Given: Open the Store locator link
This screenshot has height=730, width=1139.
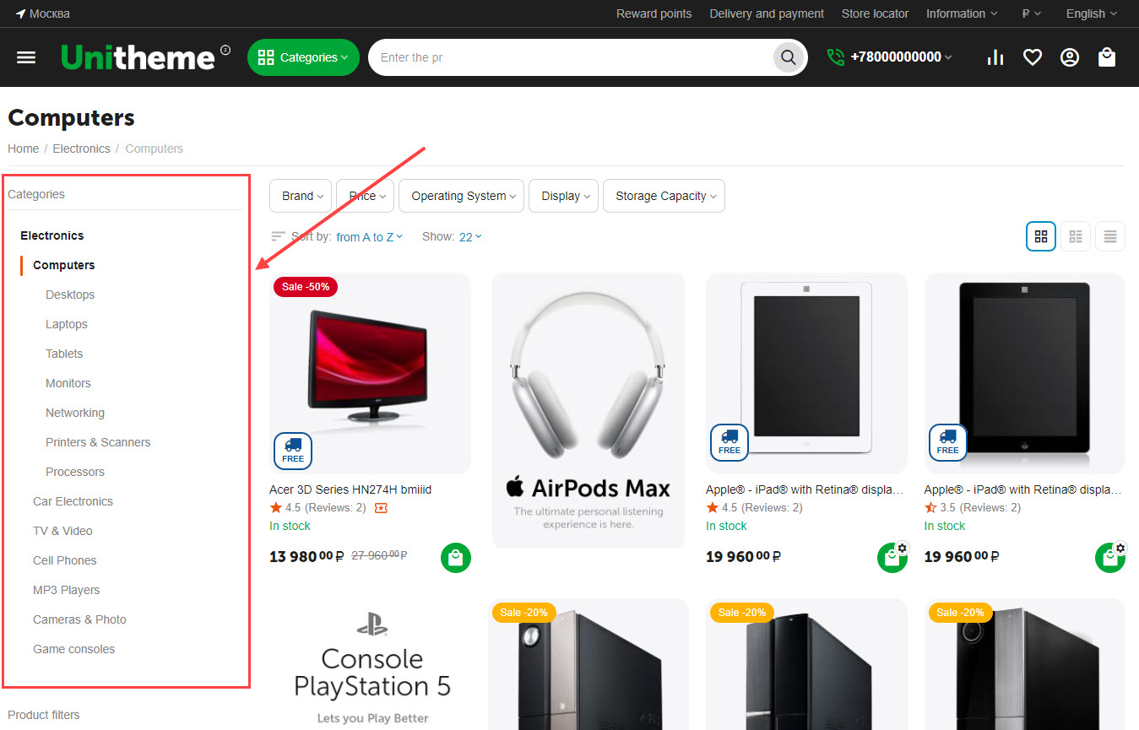Looking at the screenshot, I should tap(875, 14).
